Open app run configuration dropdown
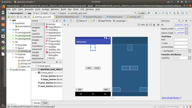The width and height of the screenshot is (192, 108). [142, 13]
